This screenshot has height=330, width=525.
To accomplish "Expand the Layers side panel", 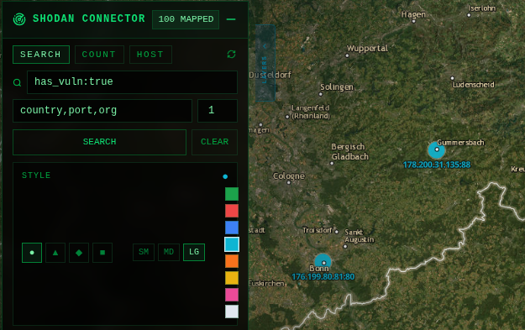I will (265, 63).
